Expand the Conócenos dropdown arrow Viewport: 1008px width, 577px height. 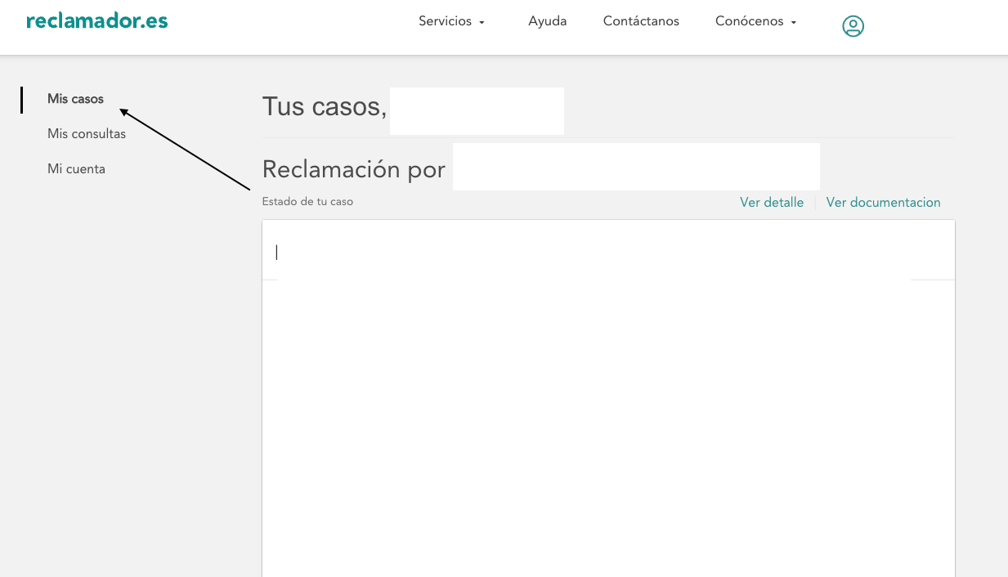pyautogui.click(x=793, y=23)
